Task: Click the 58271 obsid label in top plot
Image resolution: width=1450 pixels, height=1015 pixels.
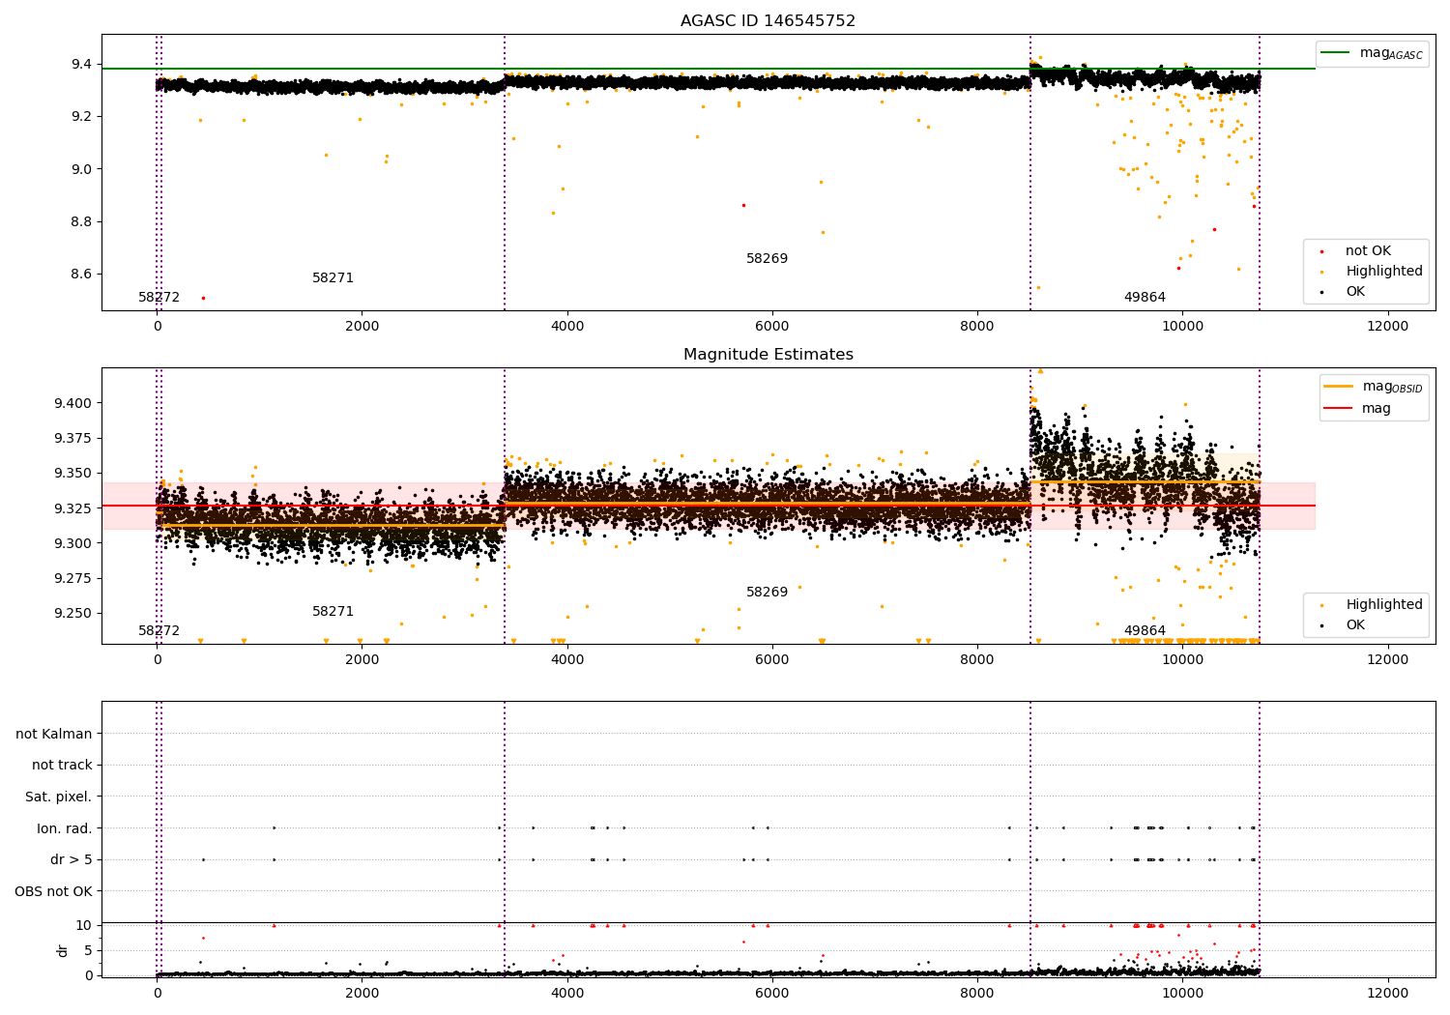Action: 333,278
